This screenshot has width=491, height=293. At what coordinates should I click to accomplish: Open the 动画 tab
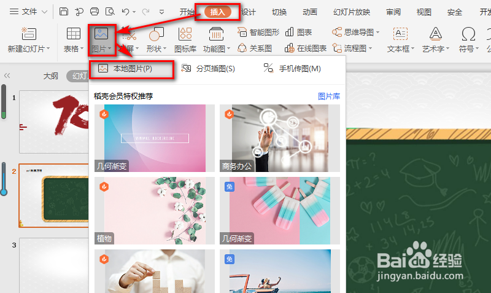point(310,12)
